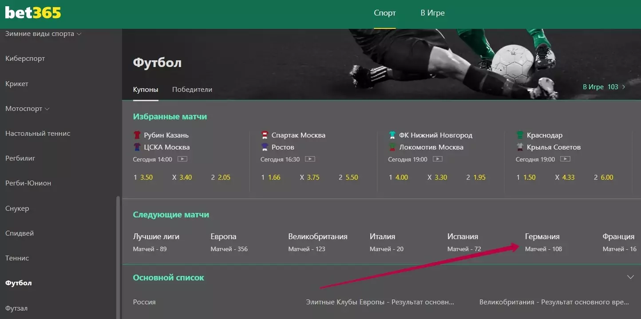Image resolution: width=641 pixels, height=319 pixels.
Task: Open live stream icon for Сегодня 16:30 match
Action: click(x=310, y=159)
